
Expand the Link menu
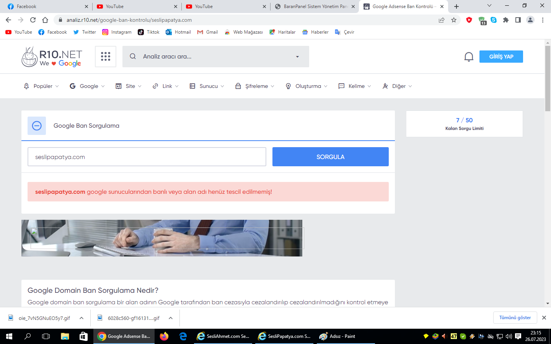coord(165,86)
